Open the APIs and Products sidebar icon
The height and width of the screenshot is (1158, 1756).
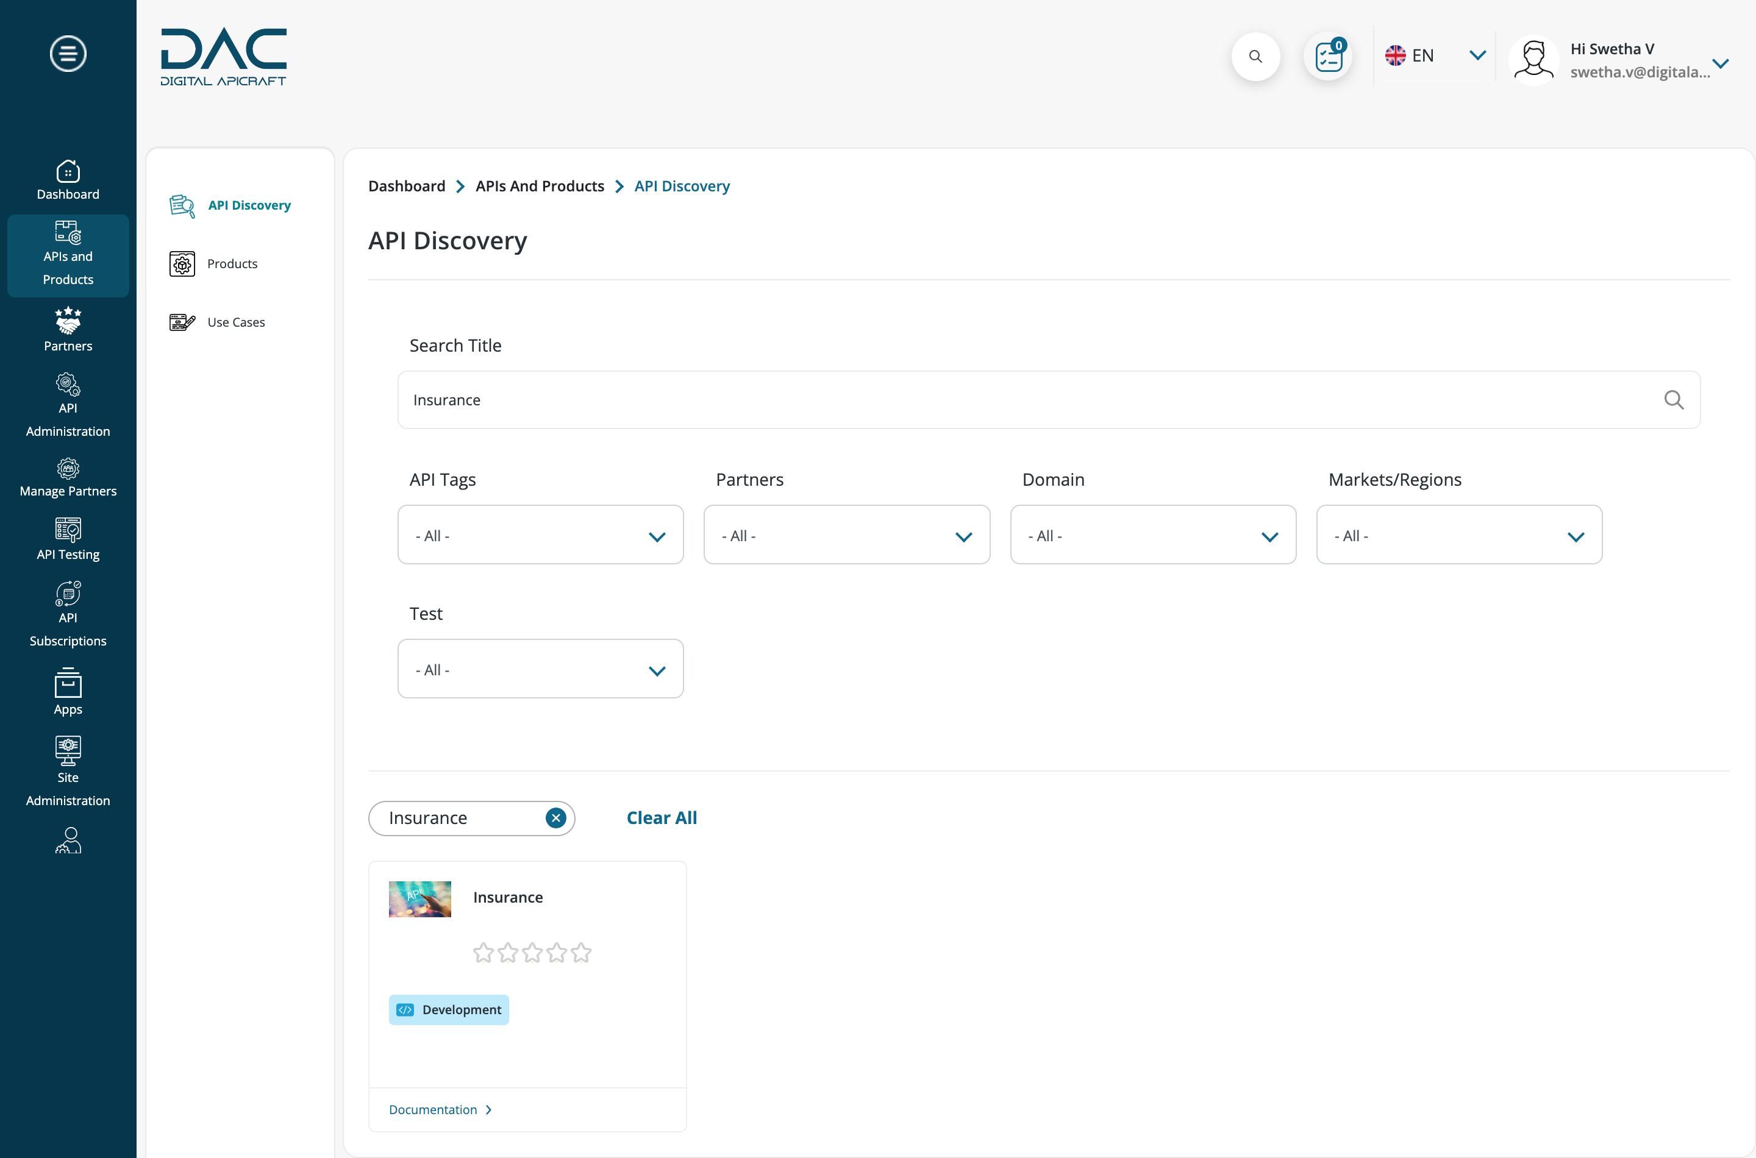pyautogui.click(x=68, y=233)
